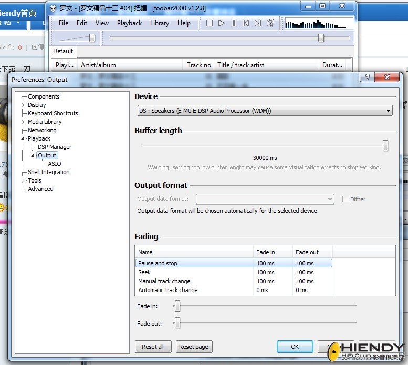Collapse the Playback tree node
This screenshot has width=408, height=365.
(x=23, y=139)
